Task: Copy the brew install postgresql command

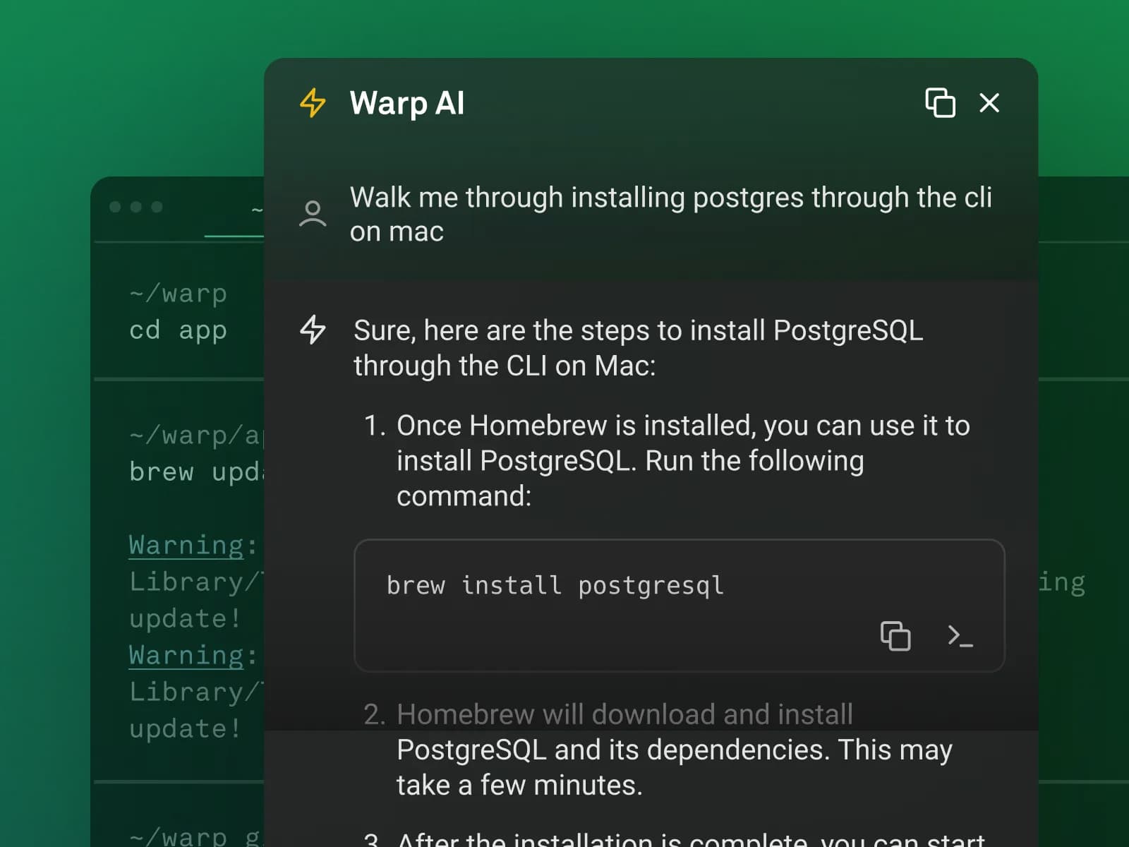Action: 896,636
